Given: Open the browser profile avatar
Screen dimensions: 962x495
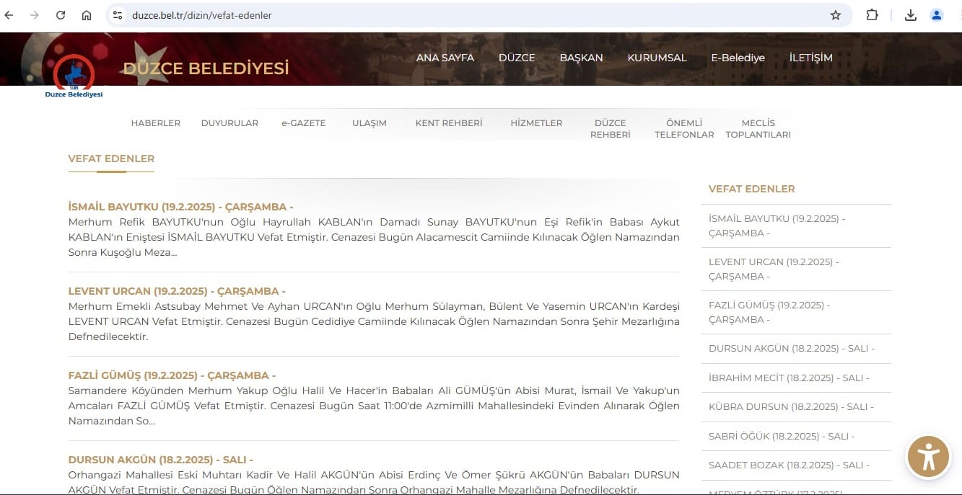Looking at the screenshot, I should [x=937, y=15].
